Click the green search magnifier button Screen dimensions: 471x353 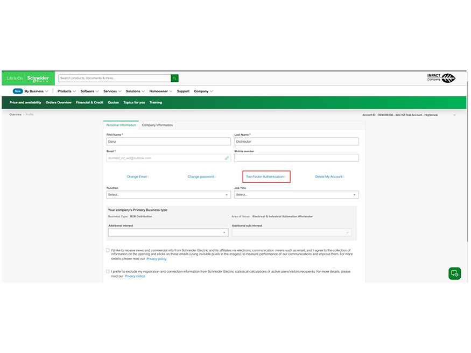coord(174,78)
